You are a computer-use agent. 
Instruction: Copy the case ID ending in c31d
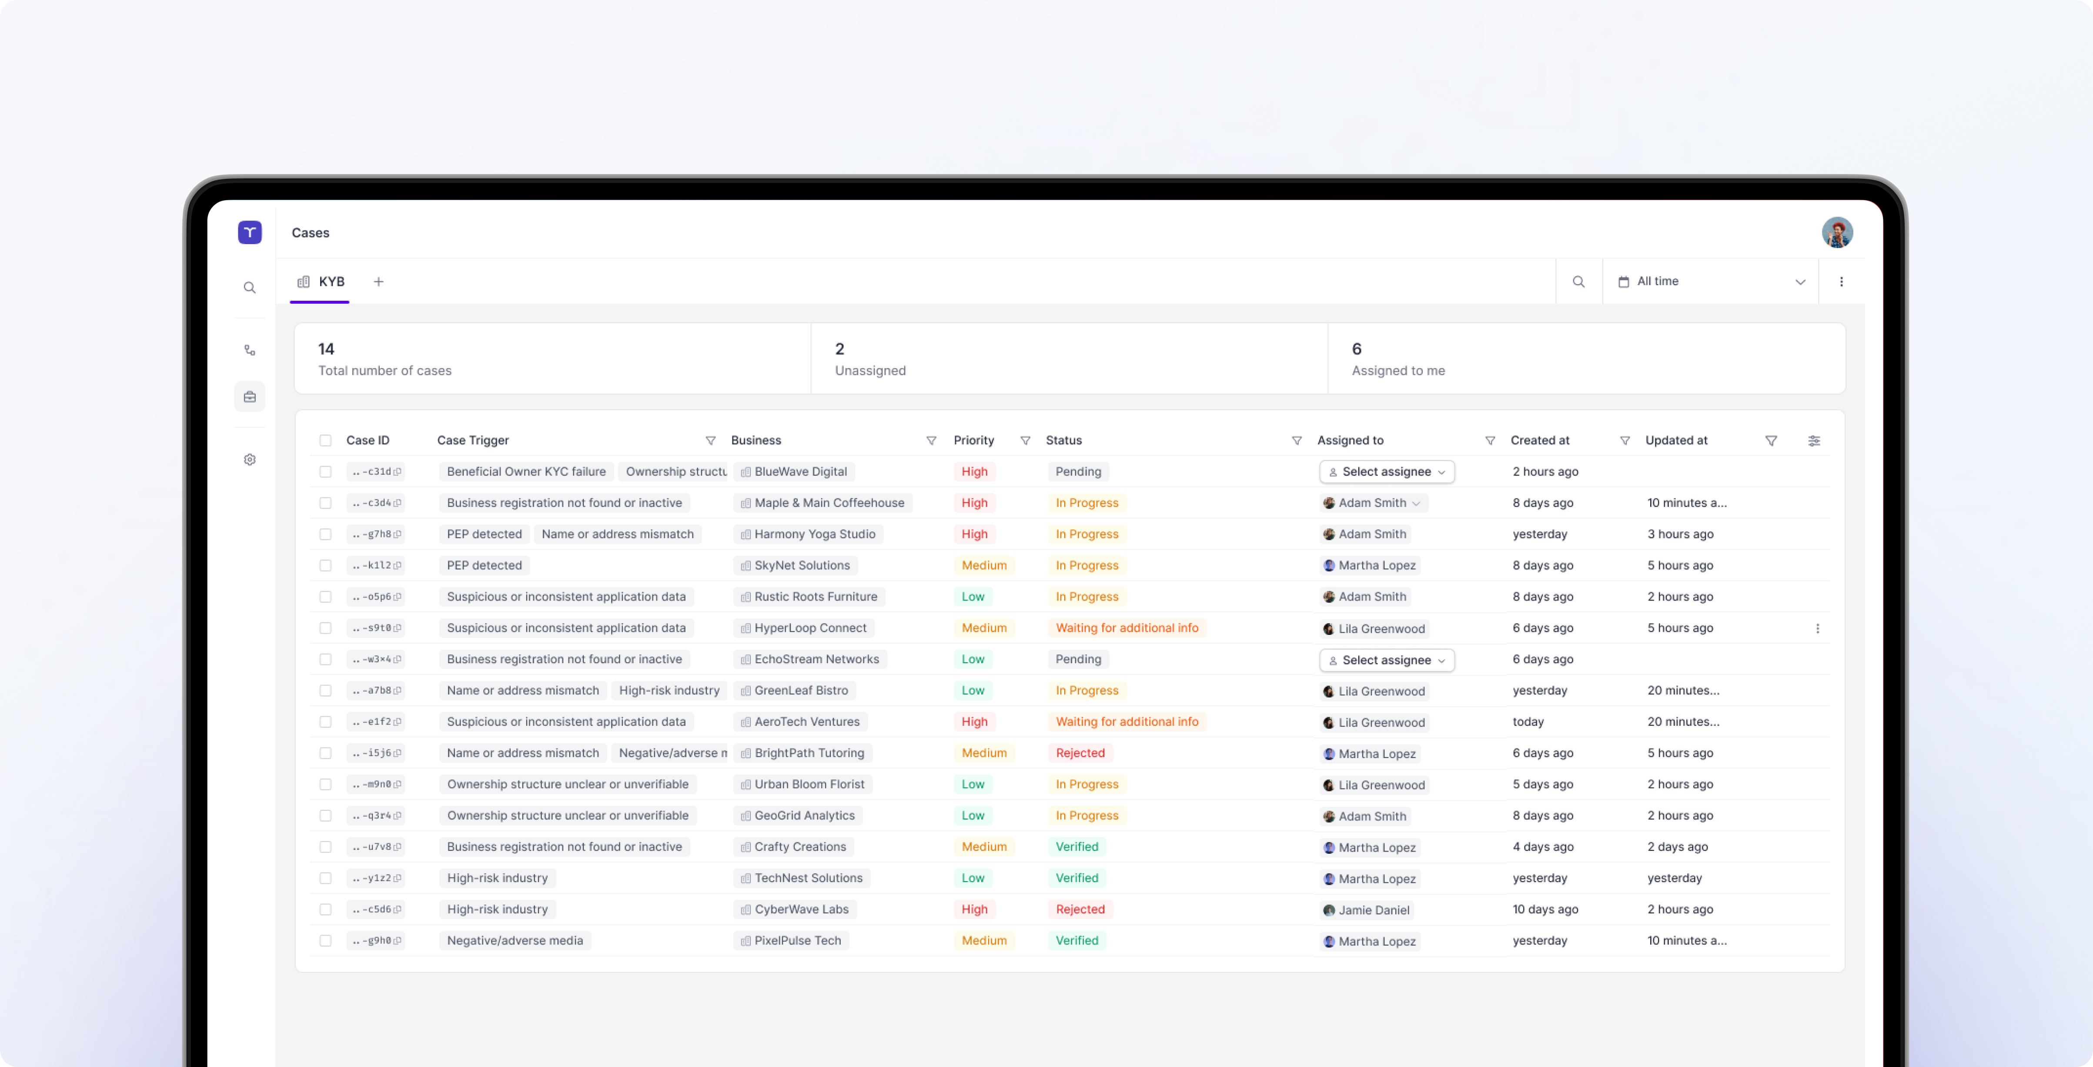[397, 471]
